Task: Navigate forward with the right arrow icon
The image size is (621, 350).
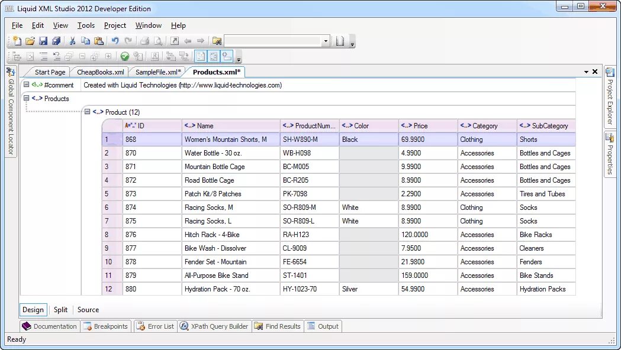Action: [201, 41]
